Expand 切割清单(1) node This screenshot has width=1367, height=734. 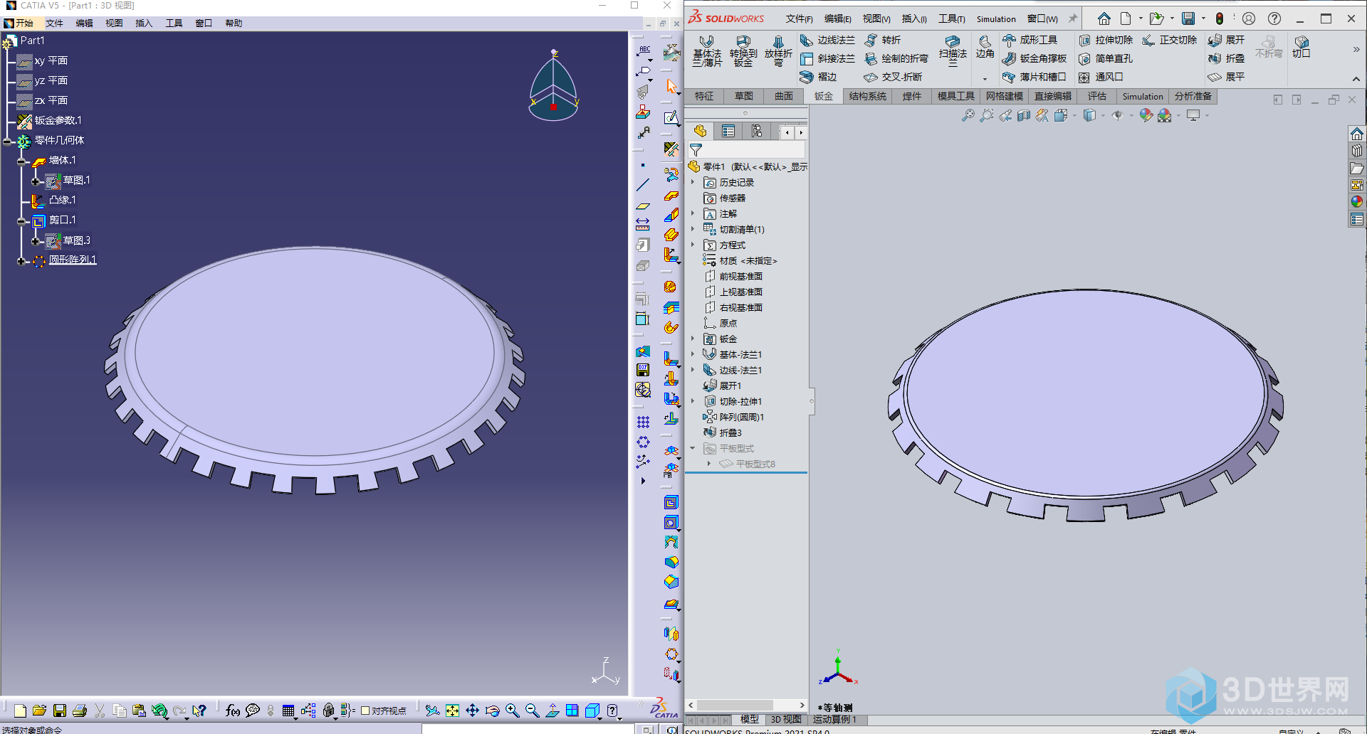pyautogui.click(x=693, y=230)
